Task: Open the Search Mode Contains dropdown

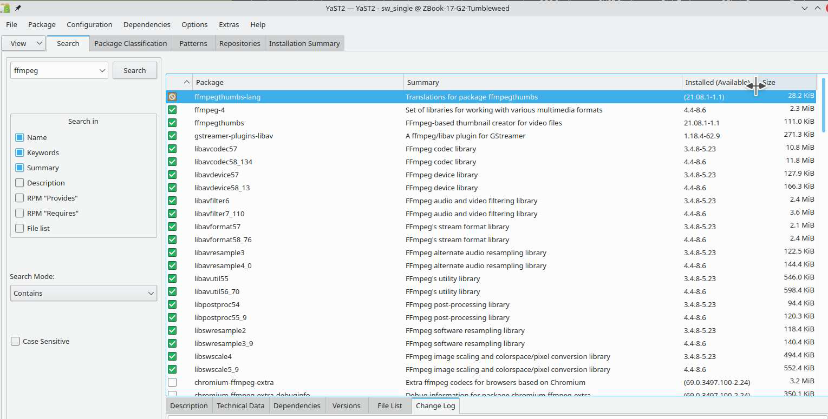Action: click(83, 293)
